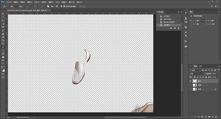This screenshot has width=221, height=119.
Task: Click the fx layer style icon
Action: coord(199,117)
